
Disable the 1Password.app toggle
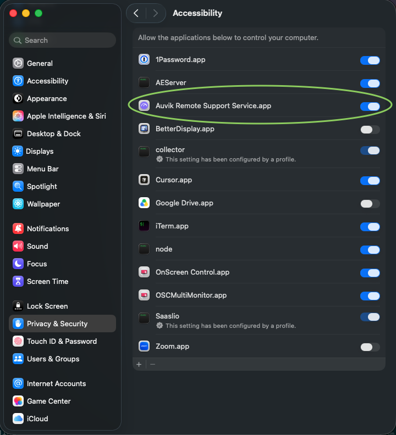[x=370, y=60]
